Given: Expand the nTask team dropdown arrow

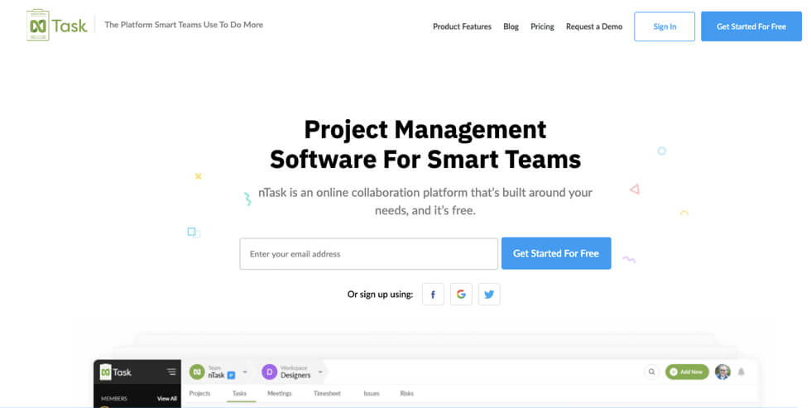Looking at the screenshot, I should (x=245, y=372).
